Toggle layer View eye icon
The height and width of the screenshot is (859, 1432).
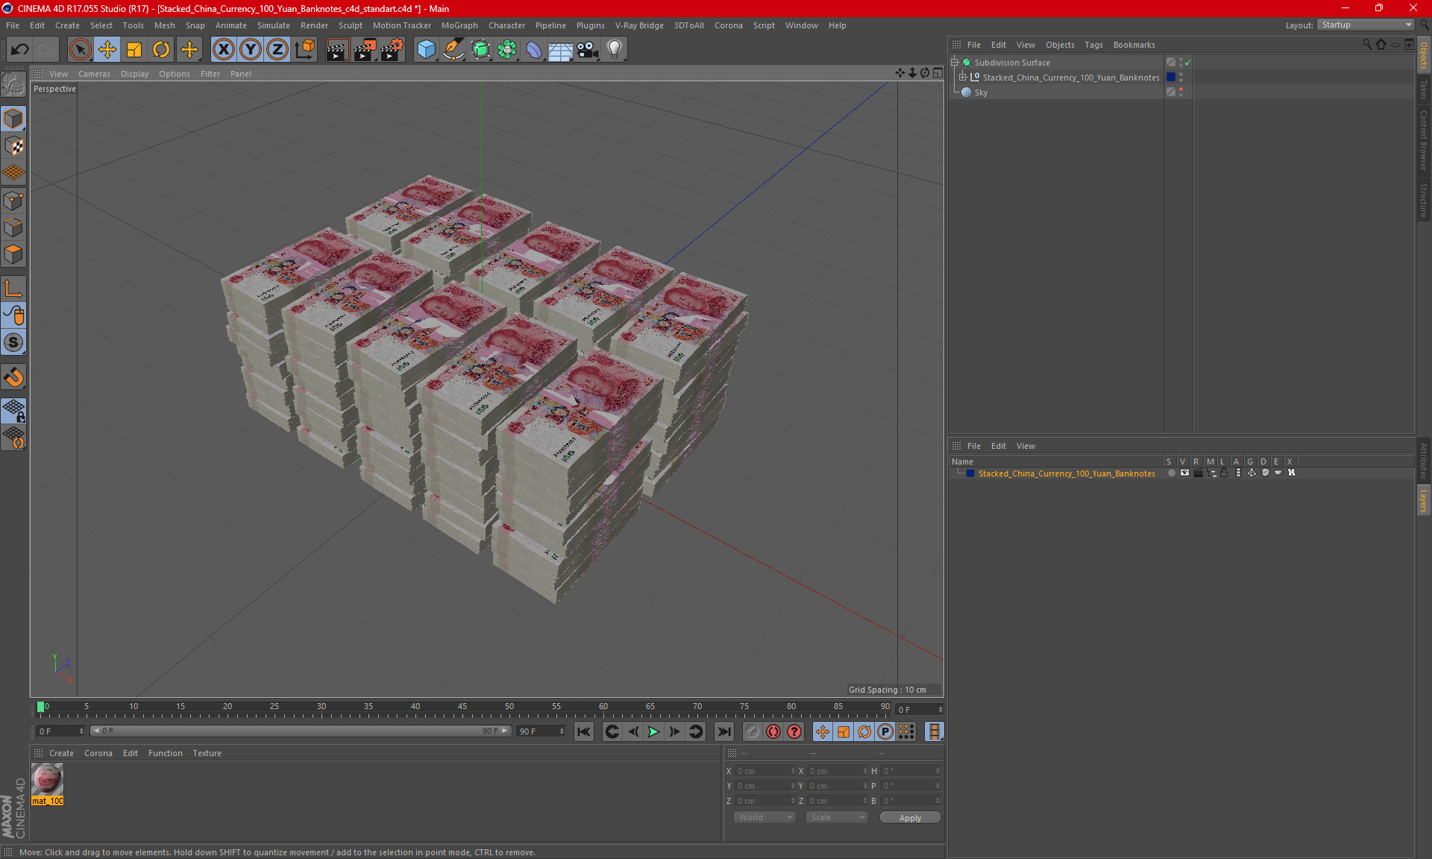click(1184, 473)
